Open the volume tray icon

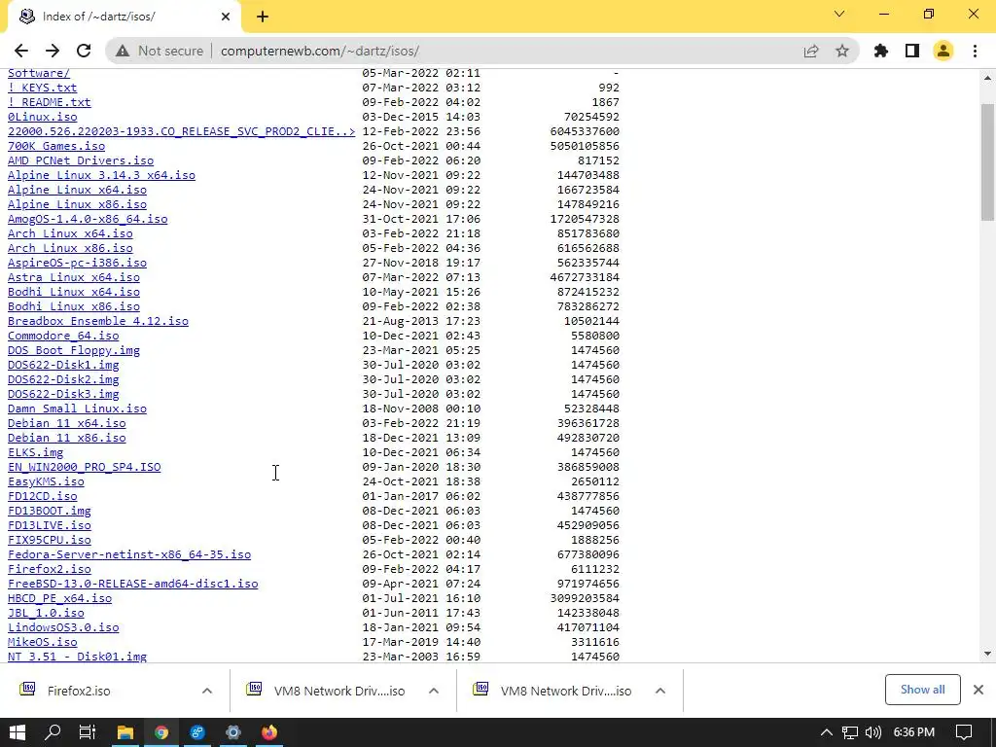pos(873,732)
